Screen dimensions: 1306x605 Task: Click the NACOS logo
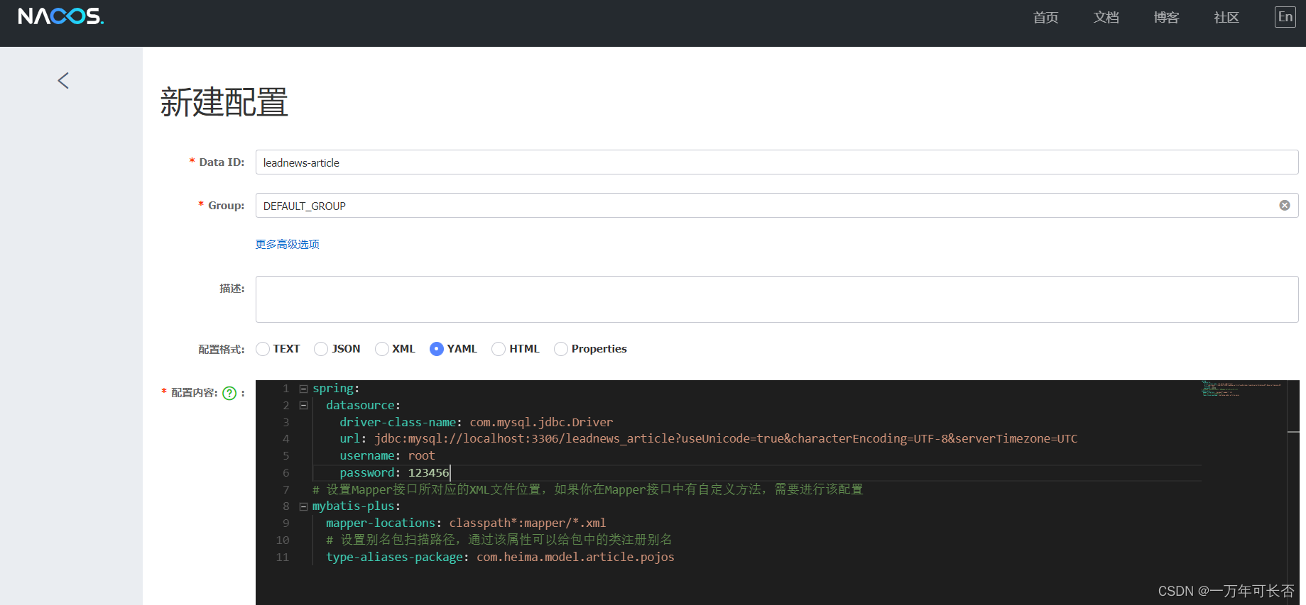61,16
